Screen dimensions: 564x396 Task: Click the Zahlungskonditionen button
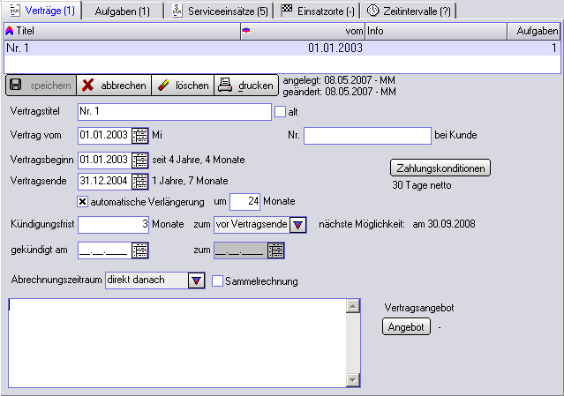(440, 168)
